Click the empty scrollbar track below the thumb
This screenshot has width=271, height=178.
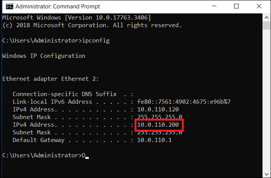pyautogui.click(x=266, y=100)
